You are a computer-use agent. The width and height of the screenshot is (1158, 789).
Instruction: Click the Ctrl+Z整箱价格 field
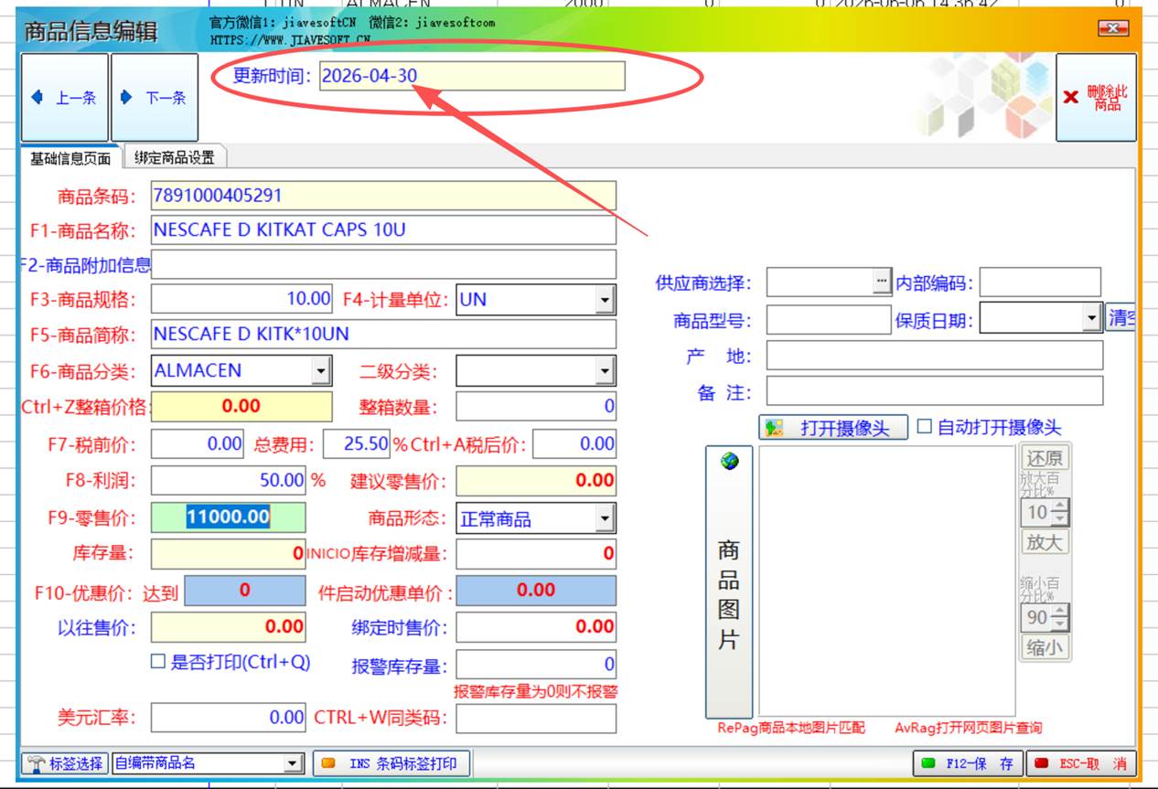(x=241, y=406)
